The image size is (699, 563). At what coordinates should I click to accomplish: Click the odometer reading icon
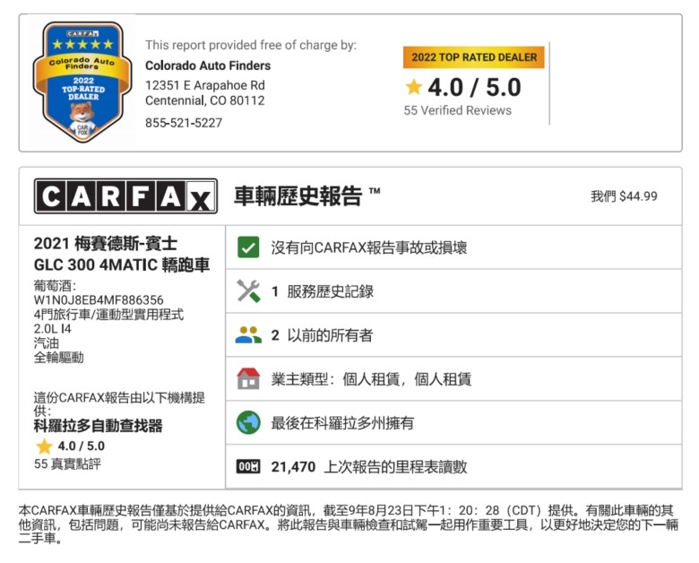coord(248,467)
